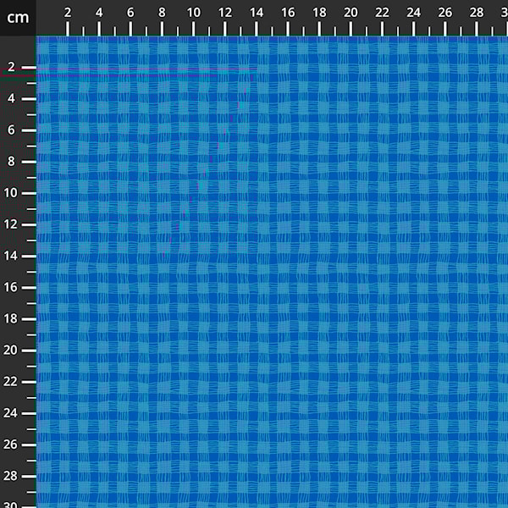Click the 28 mark on left ruler
The image size is (508, 508).
click(x=12, y=476)
